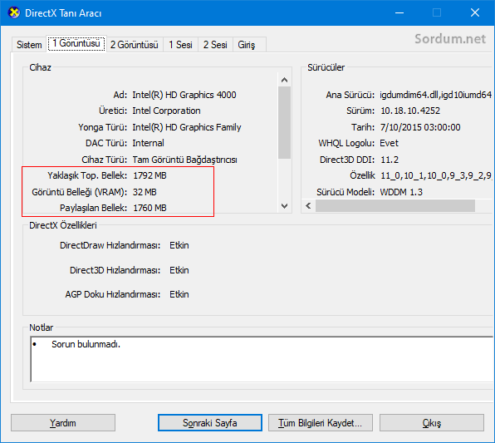Select the text Intel(R) HD Graphics 4000
This screenshot has height=443, width=495.
[x=184, y=95]
